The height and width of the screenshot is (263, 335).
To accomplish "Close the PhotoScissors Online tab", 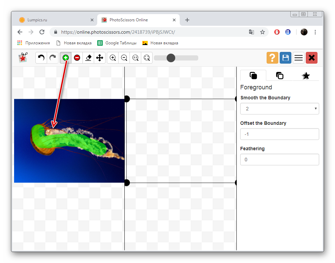I will [x=174, y=20].
